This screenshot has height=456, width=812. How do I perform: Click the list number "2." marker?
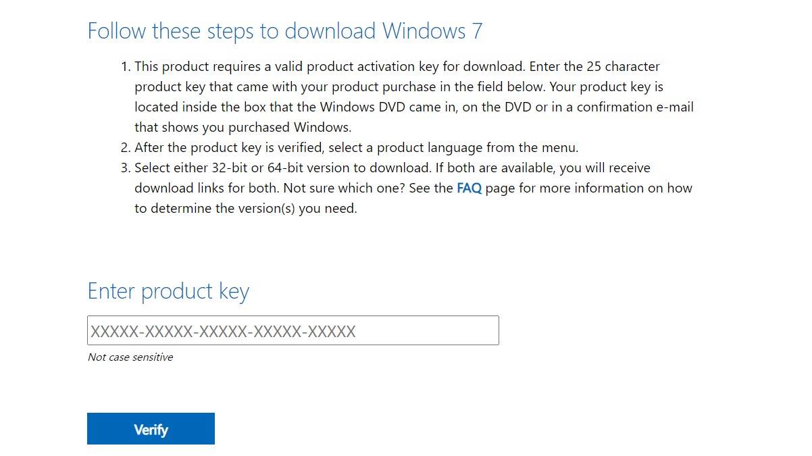[126, 148]
